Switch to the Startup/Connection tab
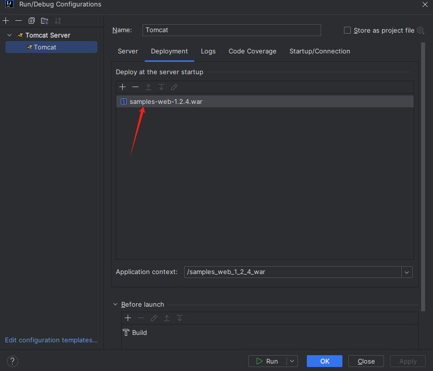The image size is (433, 371). pyautogui.click(x=320, y=51)
